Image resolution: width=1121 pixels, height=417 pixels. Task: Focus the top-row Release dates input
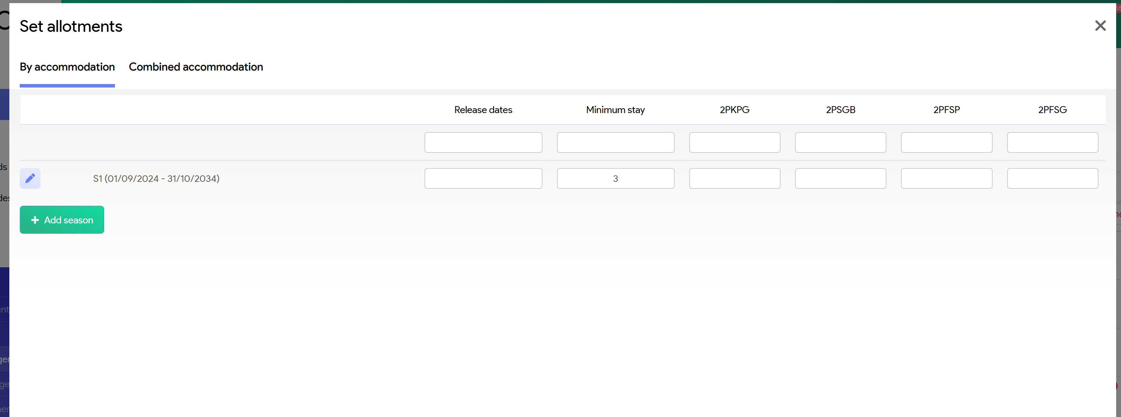click(483, 142)
